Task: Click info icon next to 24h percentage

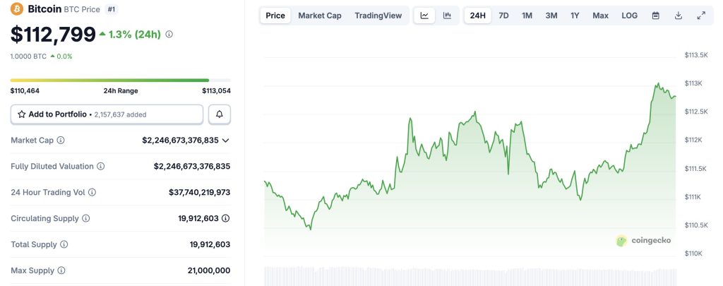Action: [169, 34]
